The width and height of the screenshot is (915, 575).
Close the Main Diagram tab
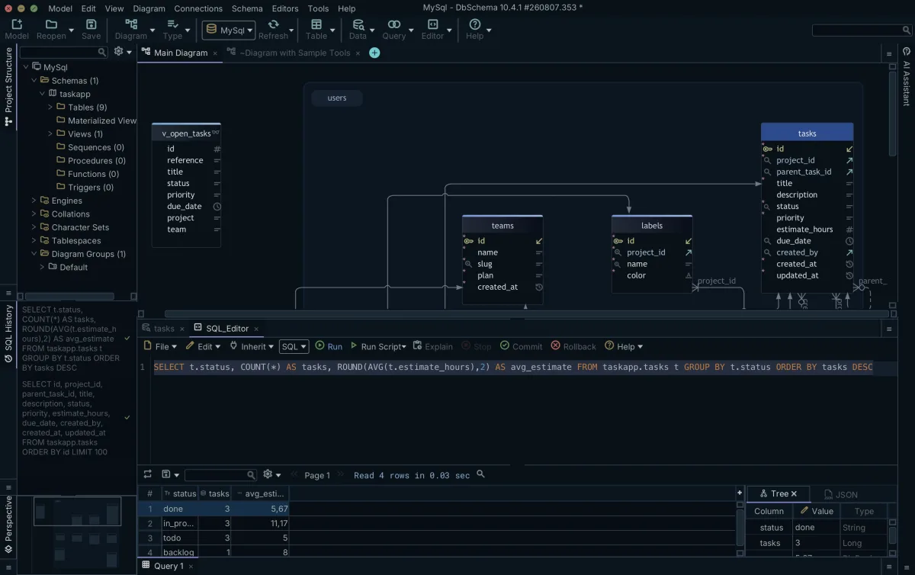pyautogui.click(x=215, y=53)
